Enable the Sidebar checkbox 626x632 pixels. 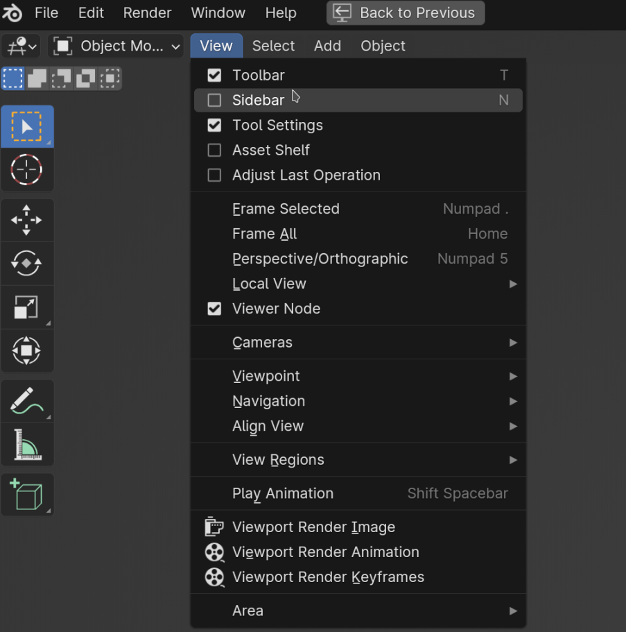point(214,101)
